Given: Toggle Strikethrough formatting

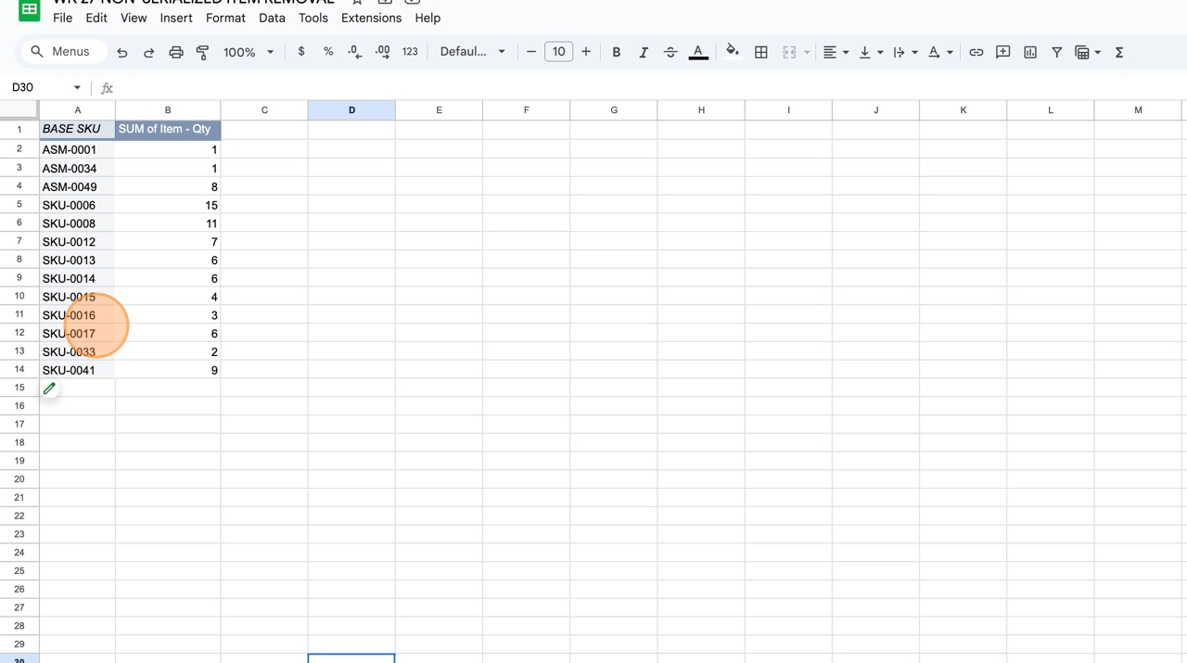Looking at the screenshot, I should pos(670,53).
